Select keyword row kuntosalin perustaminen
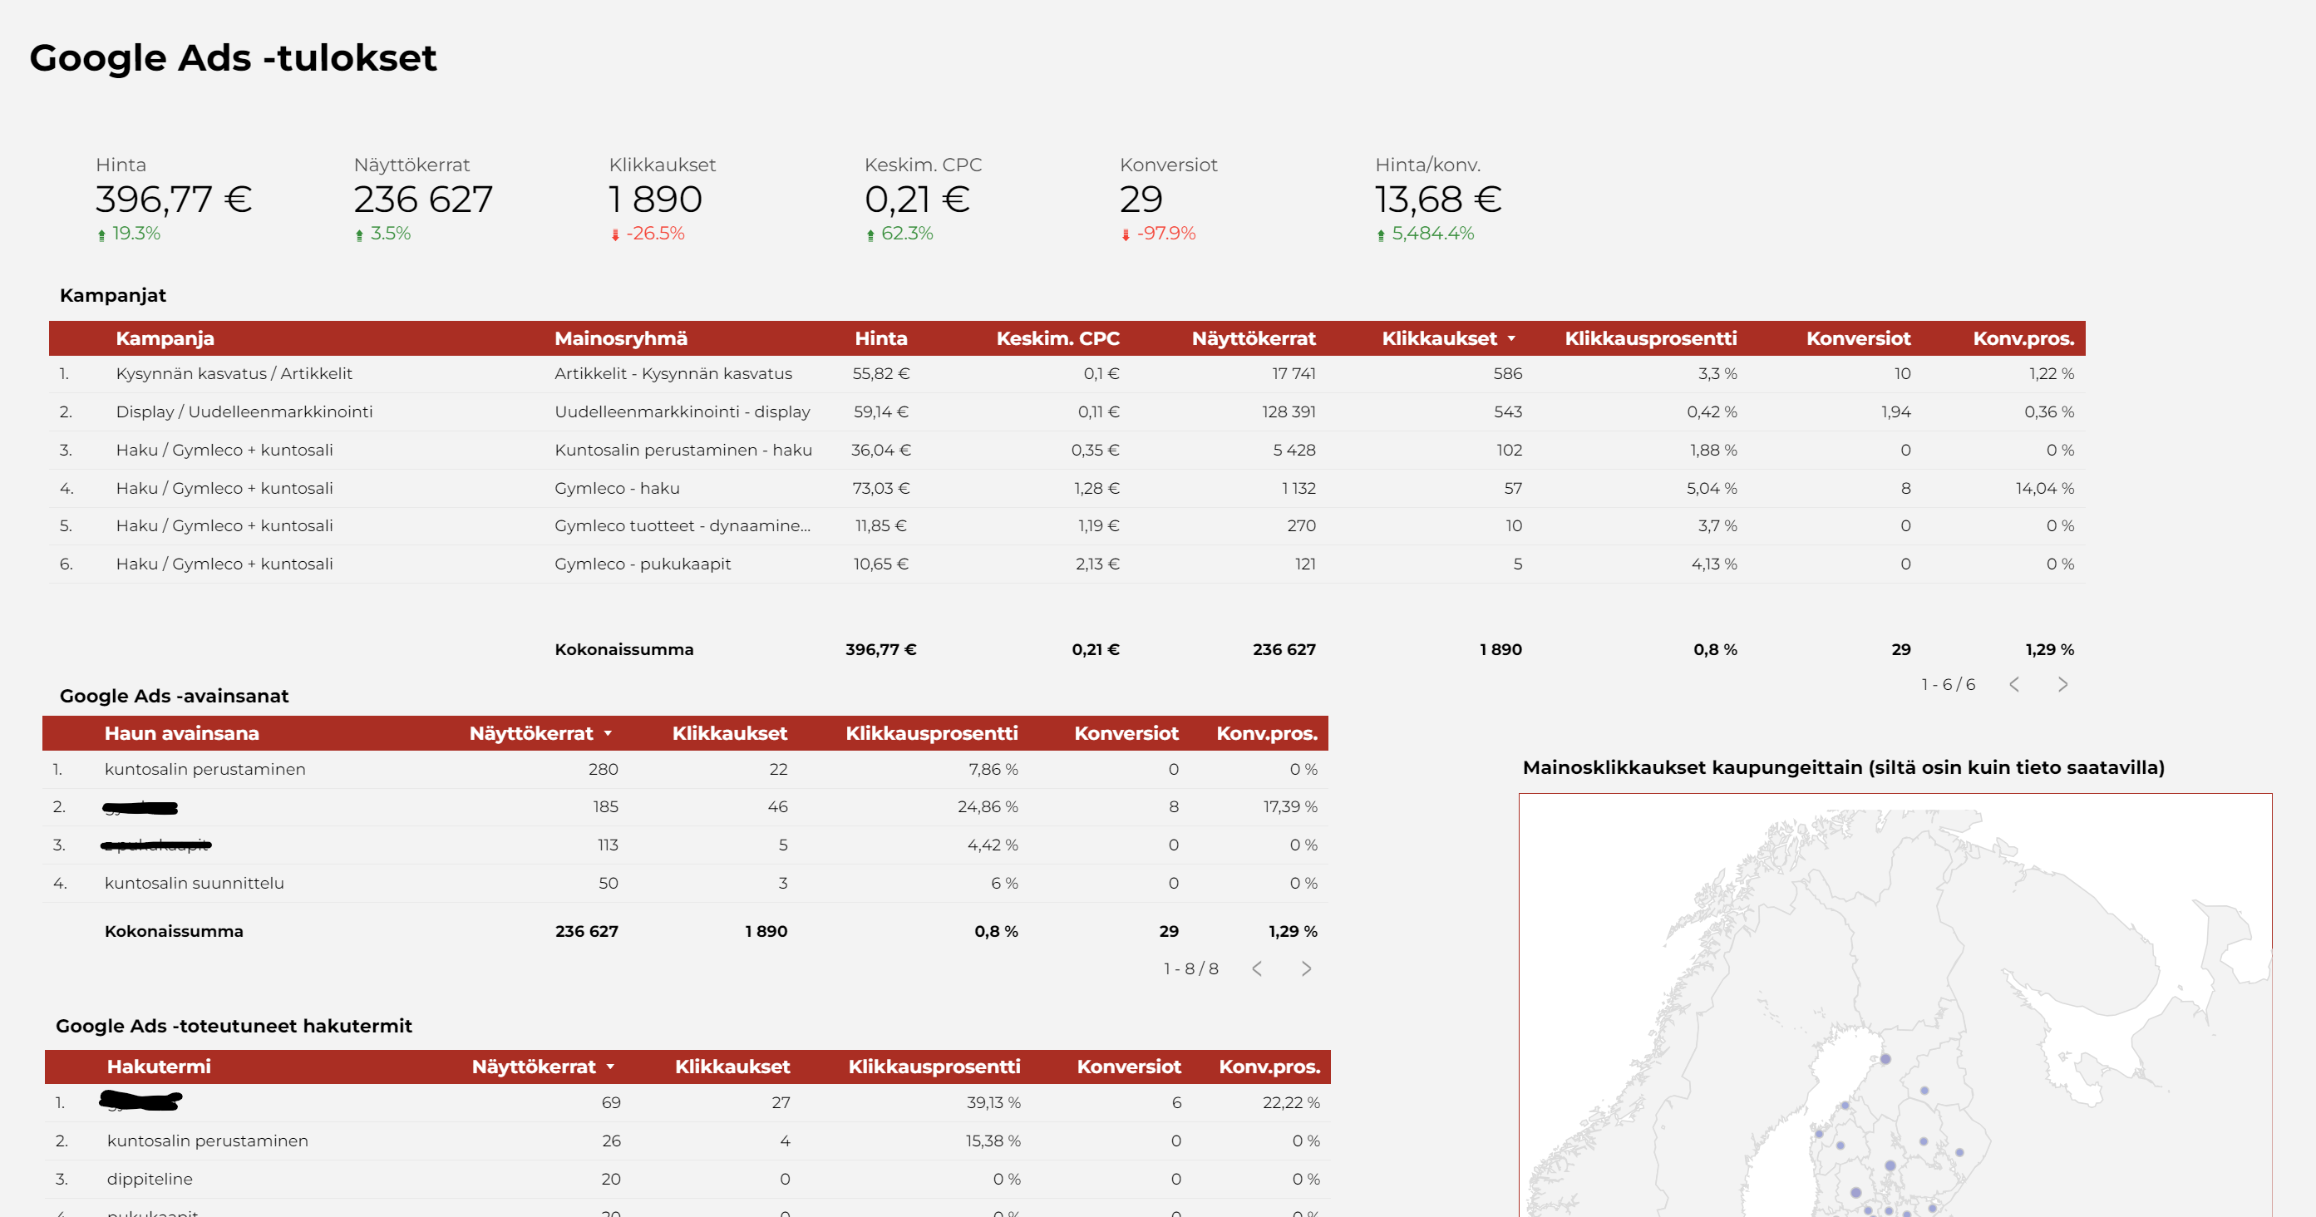Image resolution: width=2316 pixels, height=1217 pixels. click(205, 770)
